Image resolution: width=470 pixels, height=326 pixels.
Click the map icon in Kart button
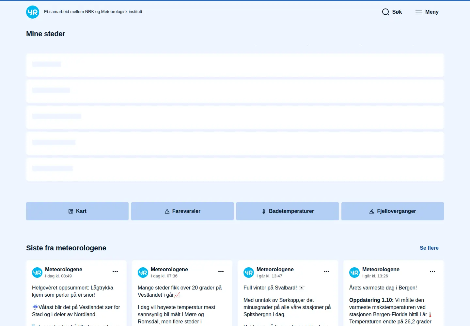click(x=71, y=211)
